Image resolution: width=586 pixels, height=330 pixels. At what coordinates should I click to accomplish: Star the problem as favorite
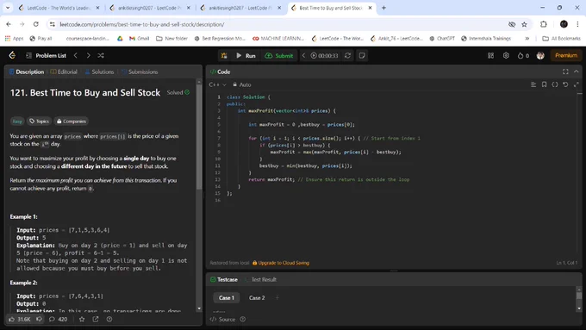pos(82,319)
